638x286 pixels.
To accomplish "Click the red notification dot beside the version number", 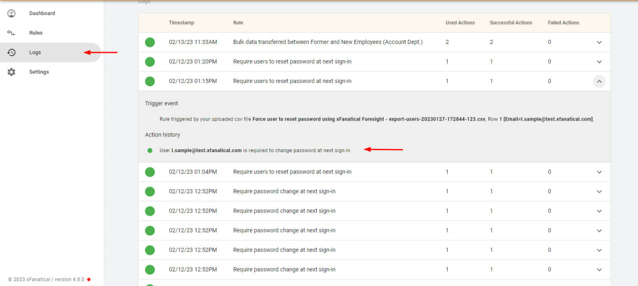I will point(88,279).
